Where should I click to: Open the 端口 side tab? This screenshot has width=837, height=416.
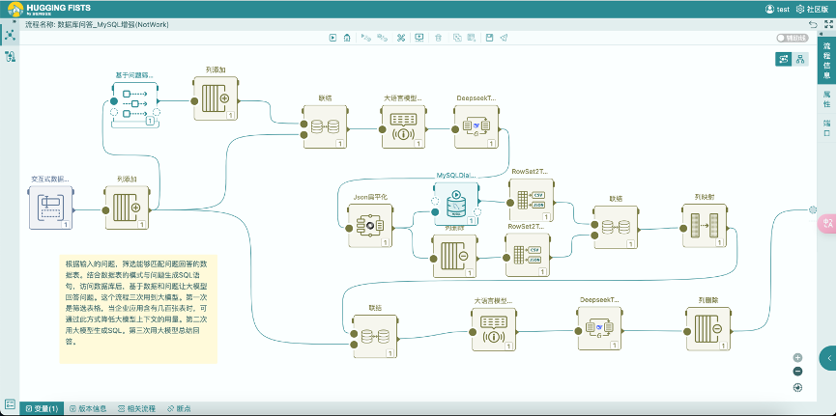click(827, 127)
